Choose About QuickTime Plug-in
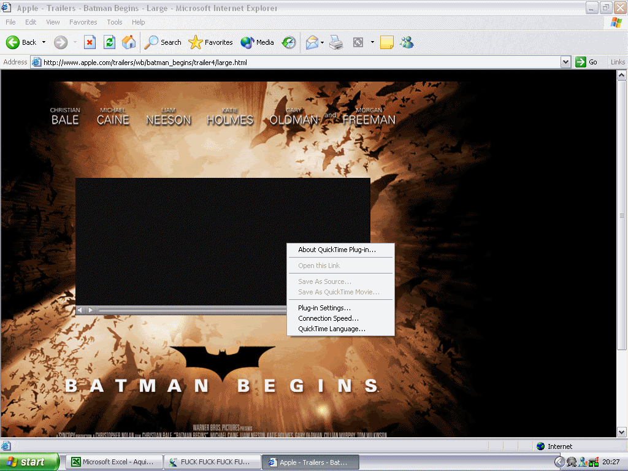 click(341, 250)
